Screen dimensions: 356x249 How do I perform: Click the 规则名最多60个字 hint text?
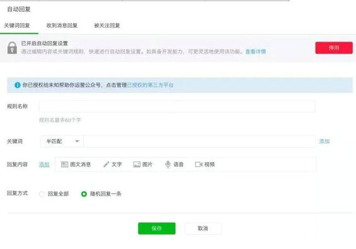[60, 120]
